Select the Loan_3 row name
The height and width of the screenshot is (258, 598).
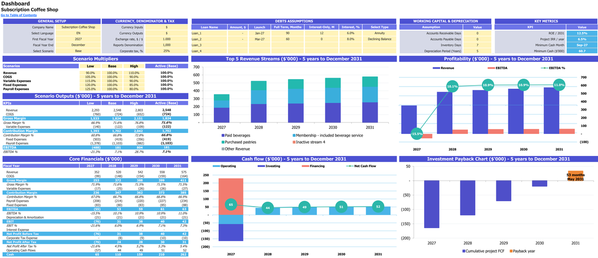[209, 45]
